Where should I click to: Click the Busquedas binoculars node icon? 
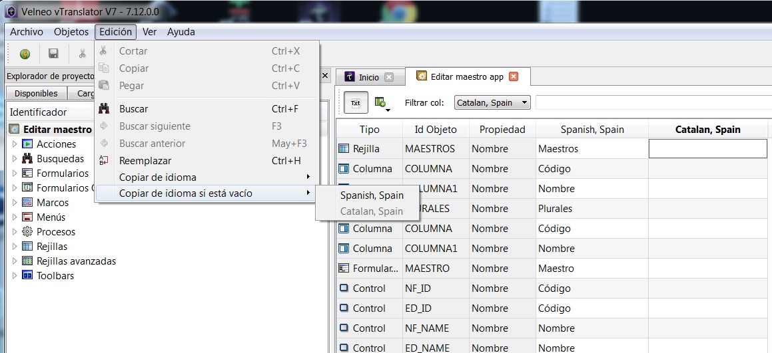(27, 159)
